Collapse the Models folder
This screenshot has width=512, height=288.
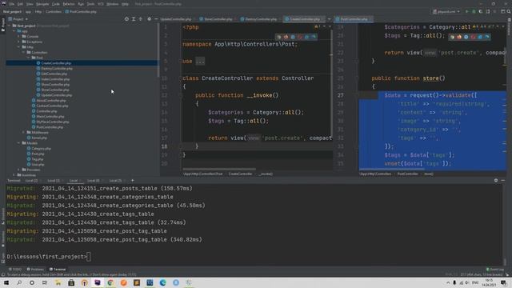point(19,143)
